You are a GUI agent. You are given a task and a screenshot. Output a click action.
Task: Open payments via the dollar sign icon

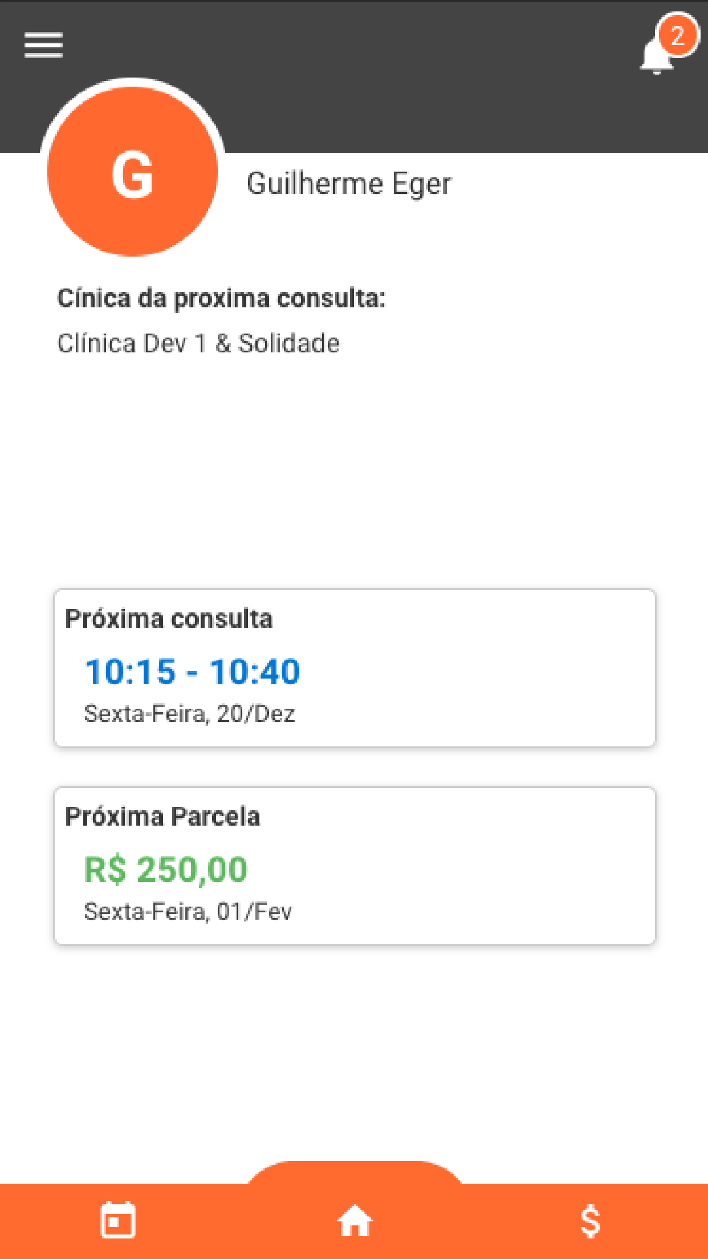[590, 1220]
